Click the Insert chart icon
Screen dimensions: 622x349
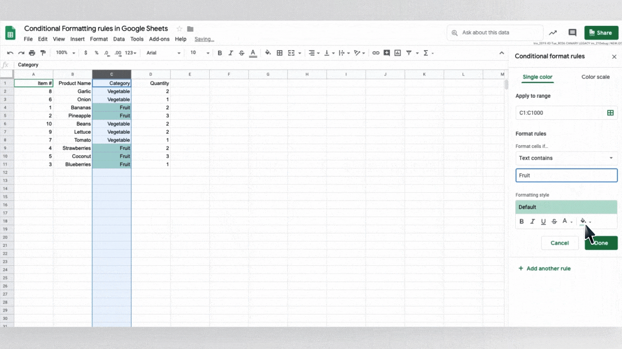pyautogui.click(x=397, y=53)
